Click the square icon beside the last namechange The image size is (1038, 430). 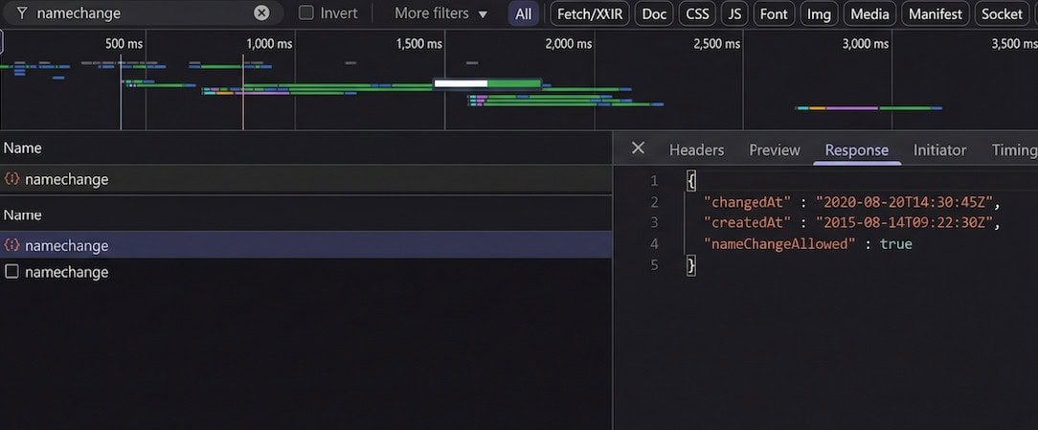click(x=12, y=272)
